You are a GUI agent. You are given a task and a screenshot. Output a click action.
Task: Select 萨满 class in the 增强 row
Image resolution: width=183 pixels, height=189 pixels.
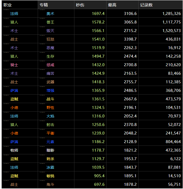pos(14,90)
